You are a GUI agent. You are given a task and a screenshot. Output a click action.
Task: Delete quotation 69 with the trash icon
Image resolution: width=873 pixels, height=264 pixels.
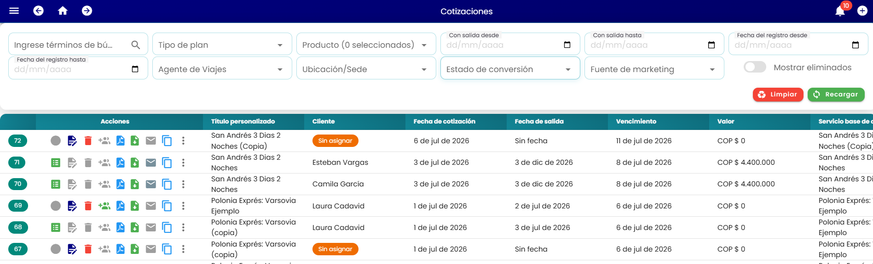tap(88, 206)
